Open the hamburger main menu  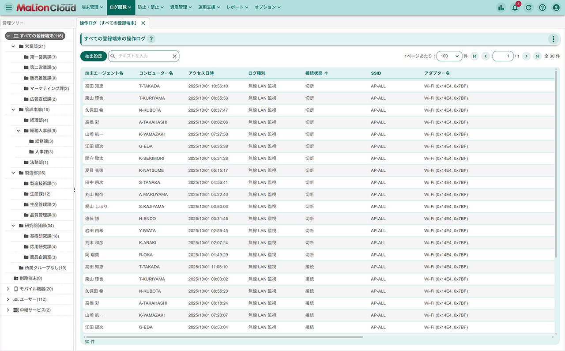[8, 8]
